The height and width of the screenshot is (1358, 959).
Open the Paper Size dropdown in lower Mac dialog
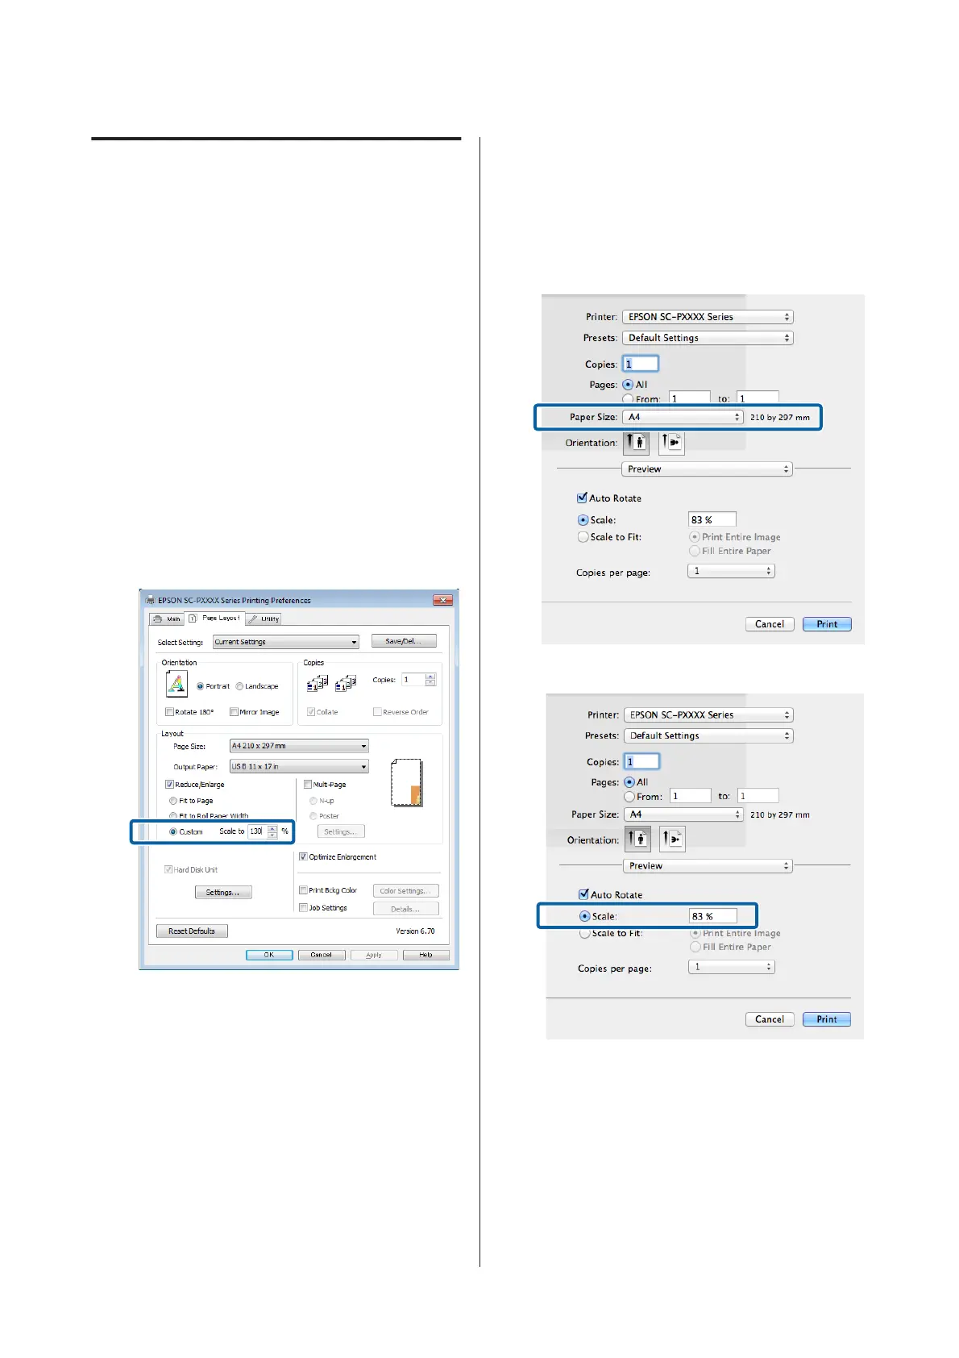pyautogui.click(x=683, y=814)
